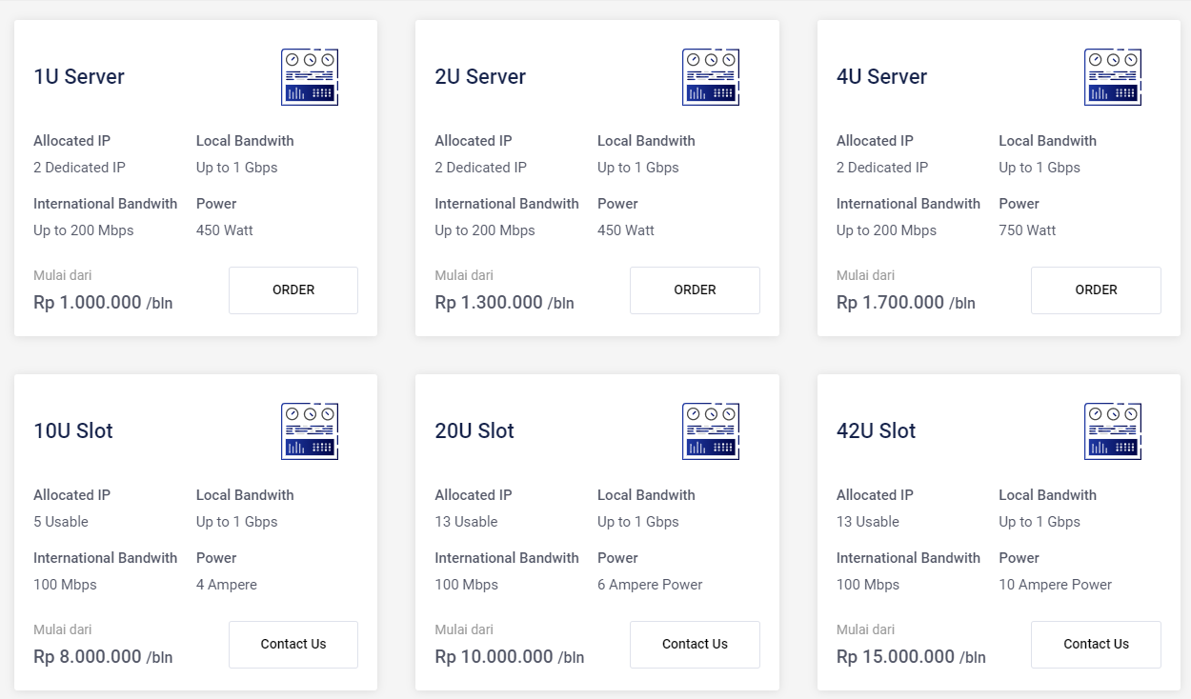The height and width of the screenshot is (699, 1191).
Task: Click the 20U Slot title
Action: 474,431
